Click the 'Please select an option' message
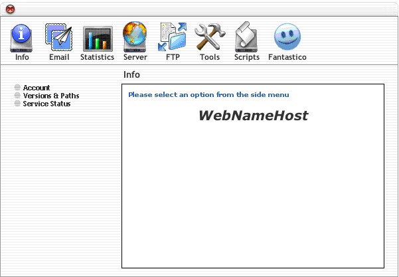 [x=208, y=94]
